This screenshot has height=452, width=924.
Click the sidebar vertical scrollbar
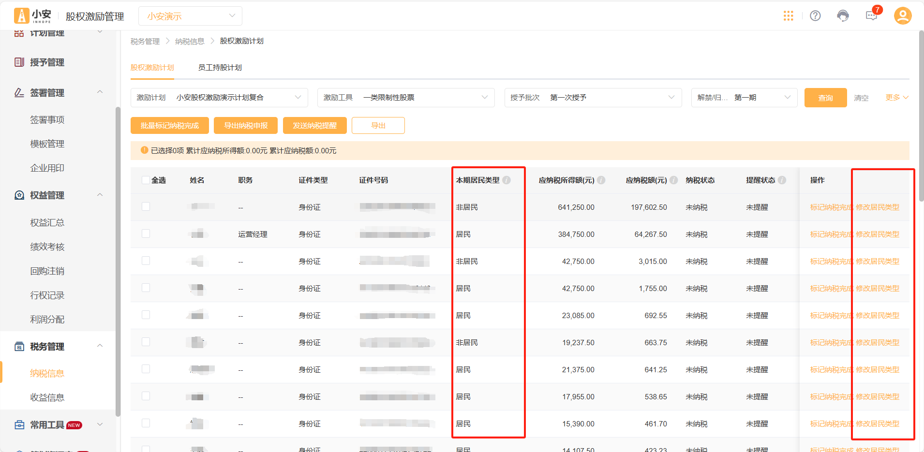[118, 261]
